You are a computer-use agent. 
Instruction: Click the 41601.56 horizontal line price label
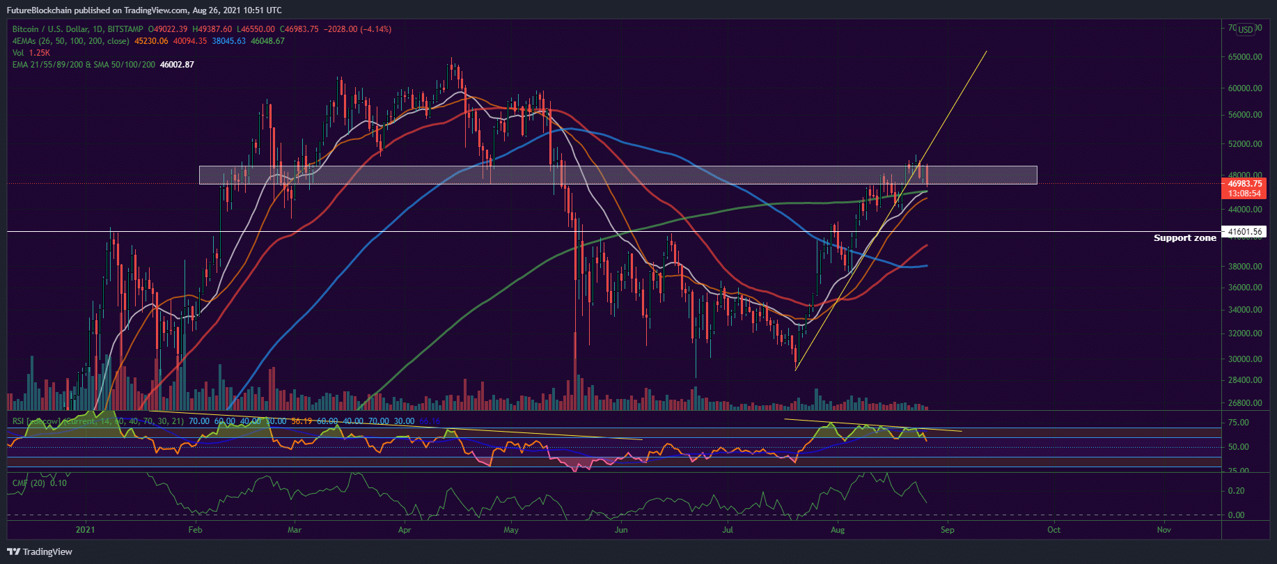tap(1244, 232)
